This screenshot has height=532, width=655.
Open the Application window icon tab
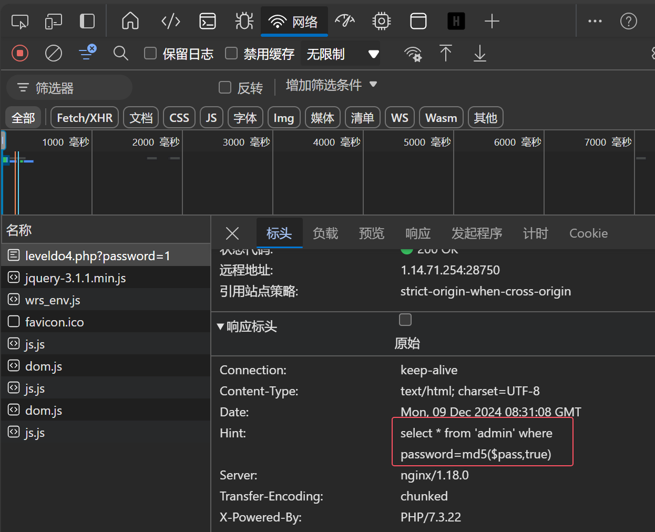click(x=418, y=22)
